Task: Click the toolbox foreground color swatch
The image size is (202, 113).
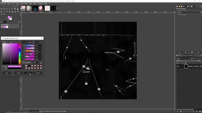Action: [9, 17]
